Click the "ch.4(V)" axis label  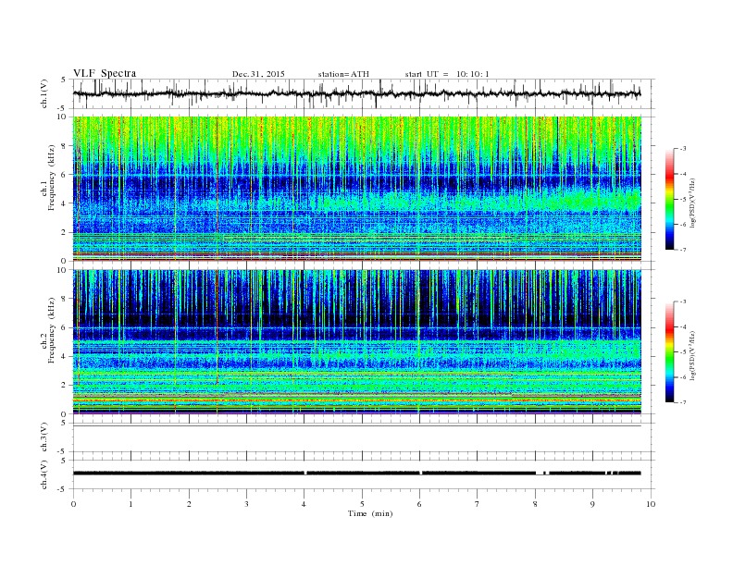[x=44, y=475]
